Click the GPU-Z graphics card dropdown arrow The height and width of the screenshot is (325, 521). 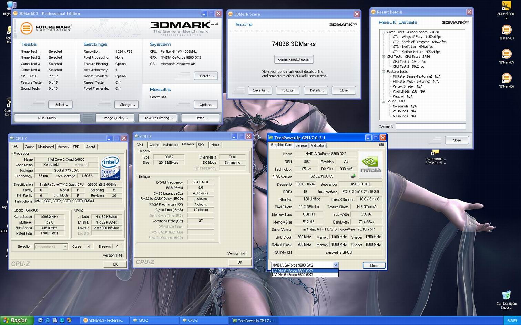tap(335, 265)
